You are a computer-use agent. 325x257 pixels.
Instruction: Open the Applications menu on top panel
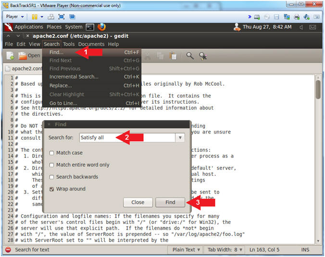[x=29, y=27]
